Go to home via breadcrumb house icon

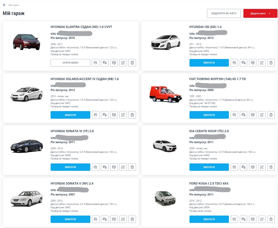[x=4, y=5]
